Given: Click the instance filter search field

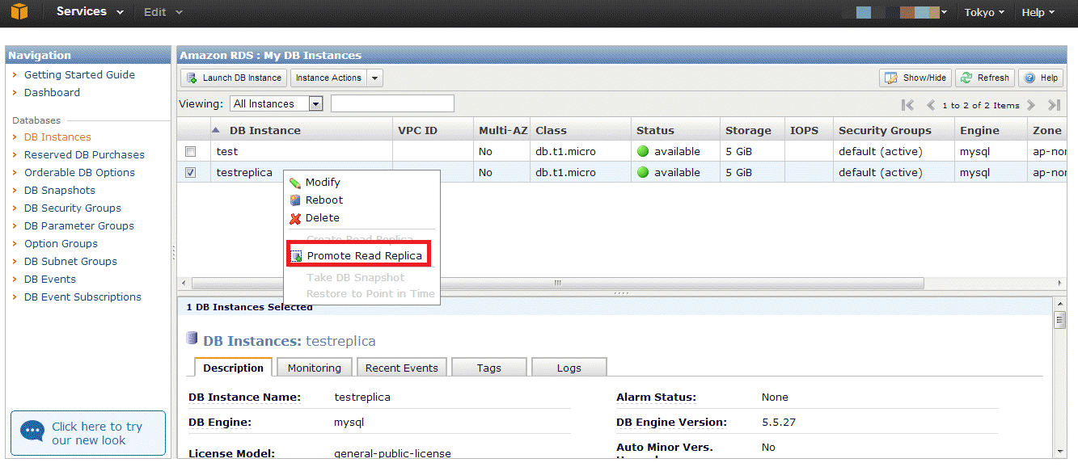Looking at the screenshot, I should pyautogui.click(x=392, y=103).
